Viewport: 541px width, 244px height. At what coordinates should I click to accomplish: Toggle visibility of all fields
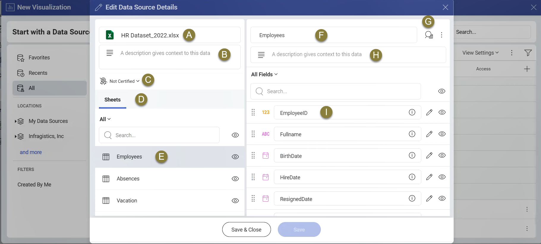tap(442, 91)
